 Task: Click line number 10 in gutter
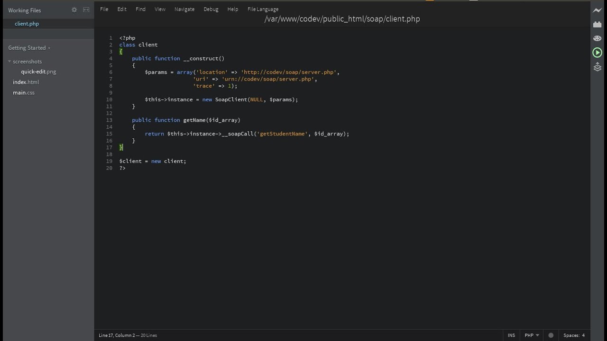(109, 99)
